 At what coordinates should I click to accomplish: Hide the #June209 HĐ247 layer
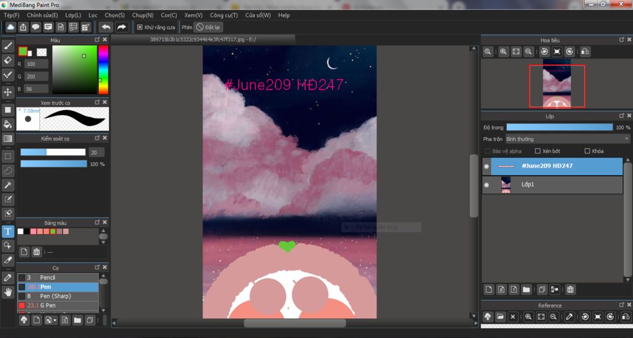[486, 166]
